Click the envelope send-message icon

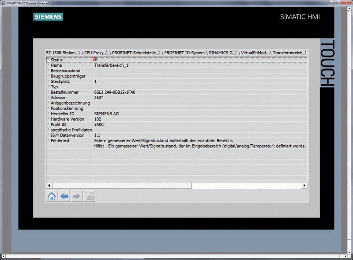(89, 196)
